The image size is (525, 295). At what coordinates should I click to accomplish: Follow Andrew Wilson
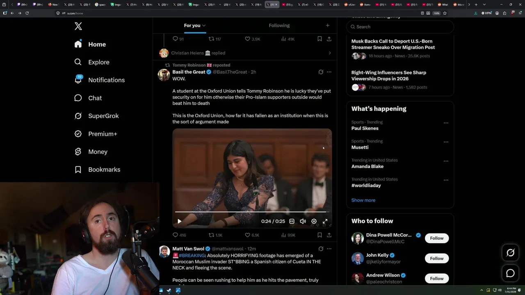(437, 279)
